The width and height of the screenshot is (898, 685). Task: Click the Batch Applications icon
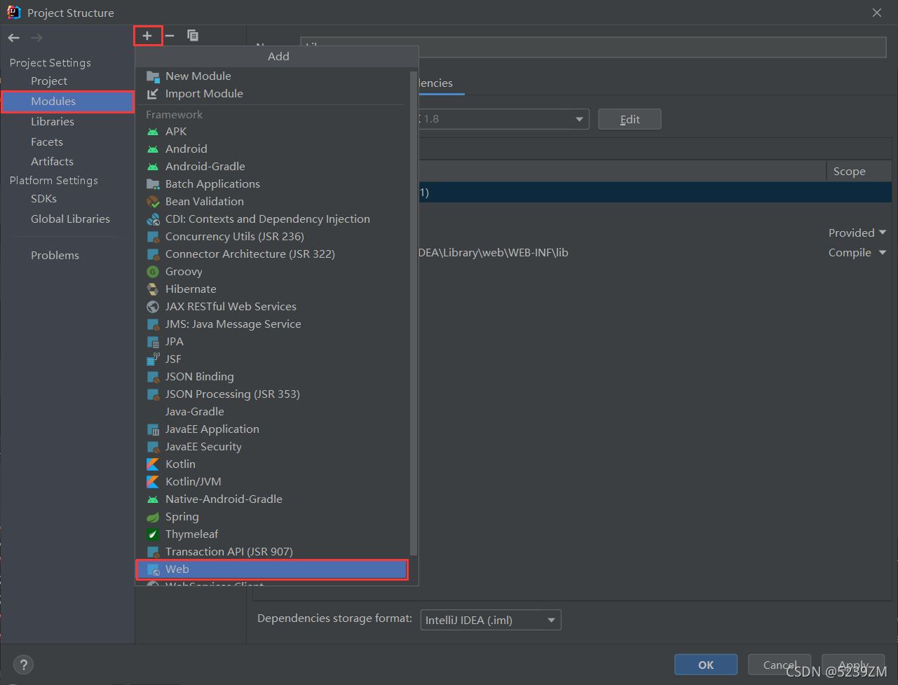pos(153,184)
